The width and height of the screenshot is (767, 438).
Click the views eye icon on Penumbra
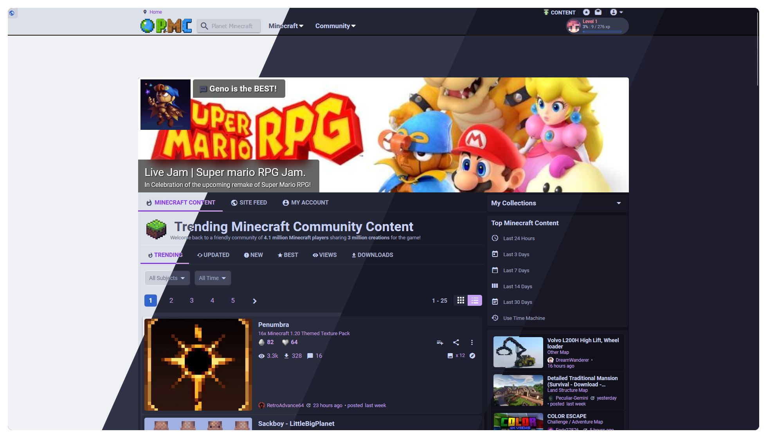[x=261, y=356]
